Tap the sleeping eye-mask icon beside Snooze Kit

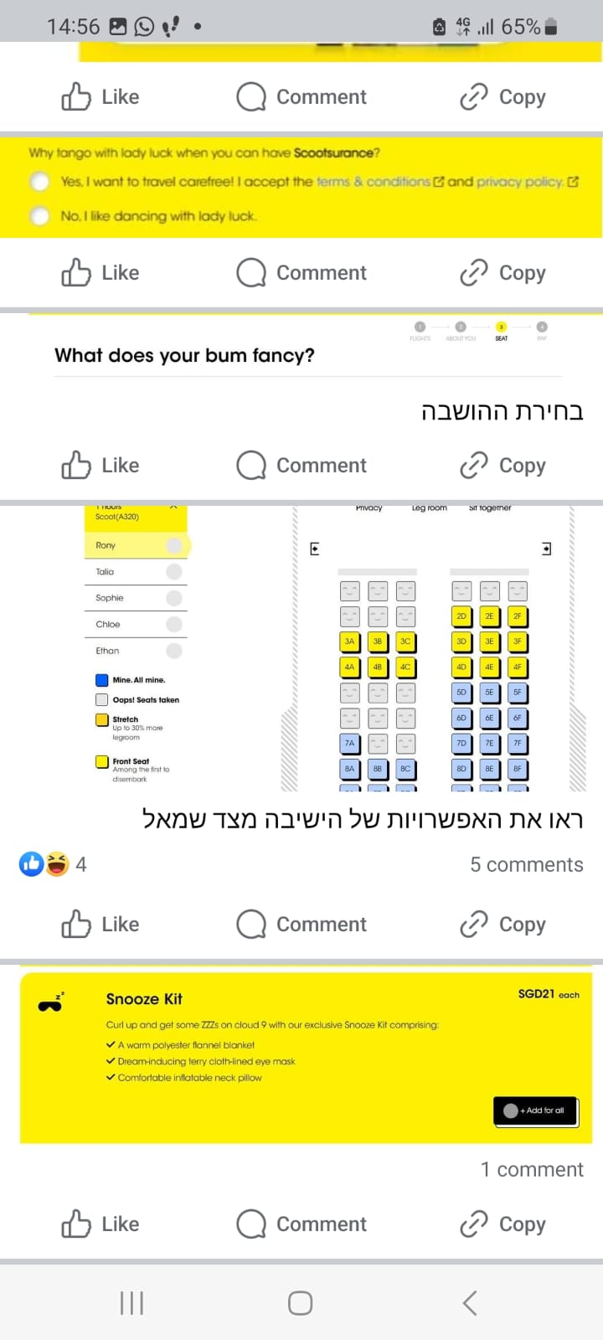click(x=50, y=1001)
